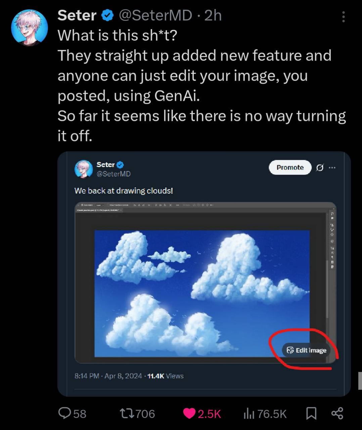Bookmark this tweet

[x=311, y=413]
